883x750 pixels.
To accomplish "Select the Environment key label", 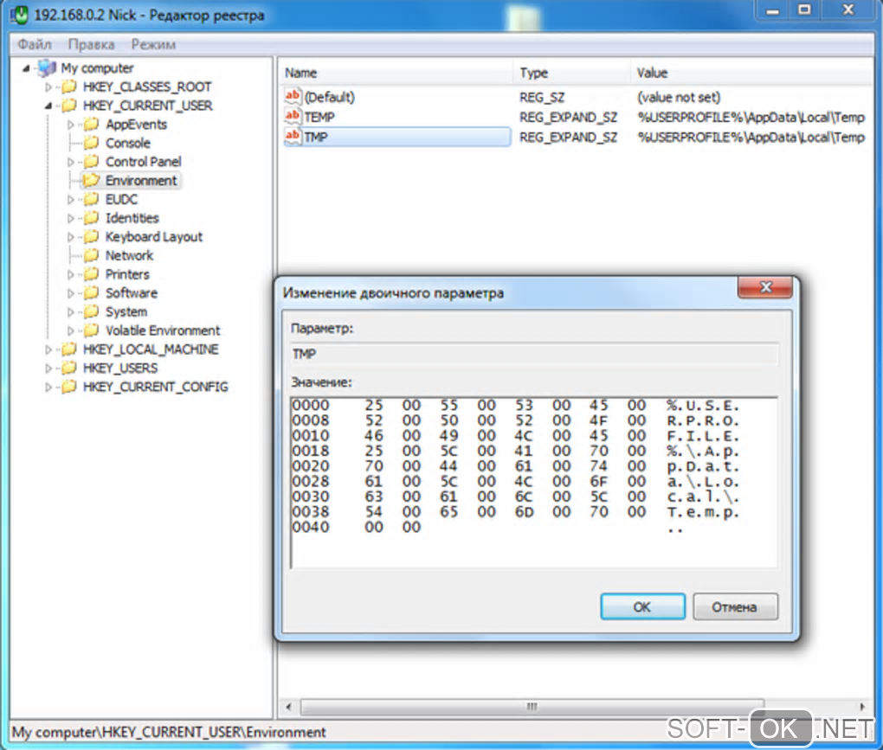I will 141,181.
